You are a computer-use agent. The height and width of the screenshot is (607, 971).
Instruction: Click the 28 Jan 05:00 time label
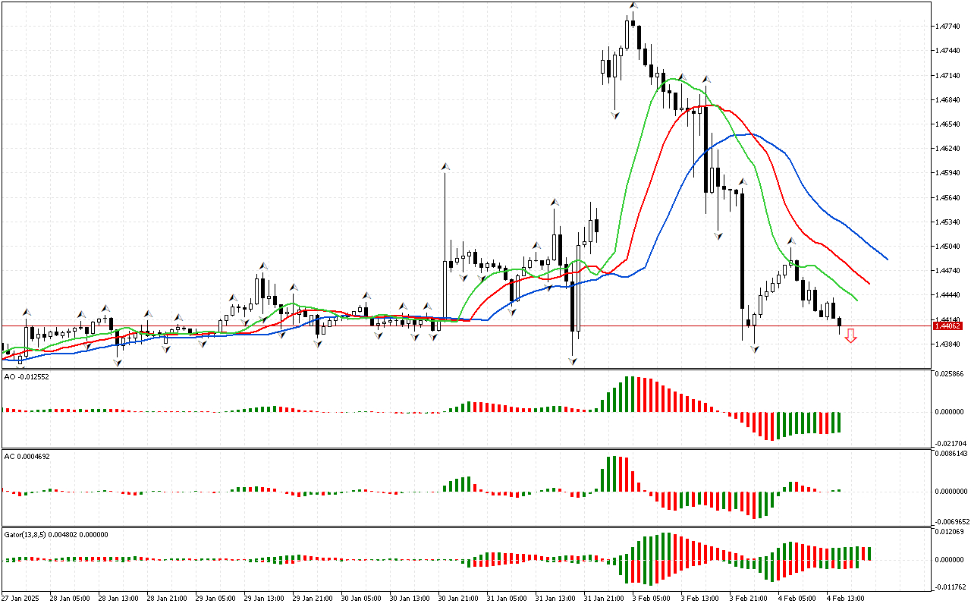[x=69, y=598]
